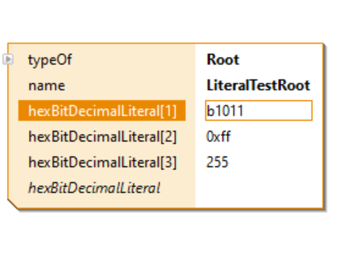
Task: Select the name property label
Action: (46, 86)
